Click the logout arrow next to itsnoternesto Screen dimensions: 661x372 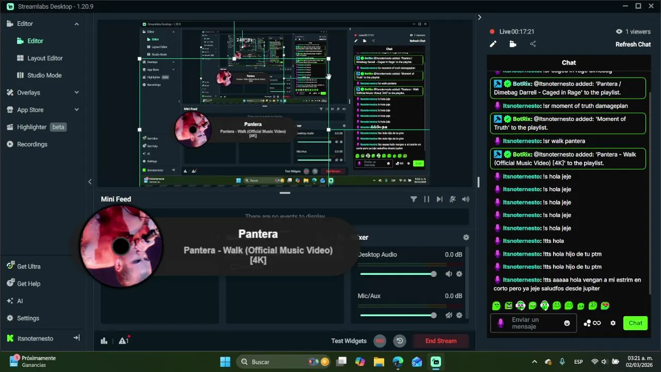click(76, 338)
